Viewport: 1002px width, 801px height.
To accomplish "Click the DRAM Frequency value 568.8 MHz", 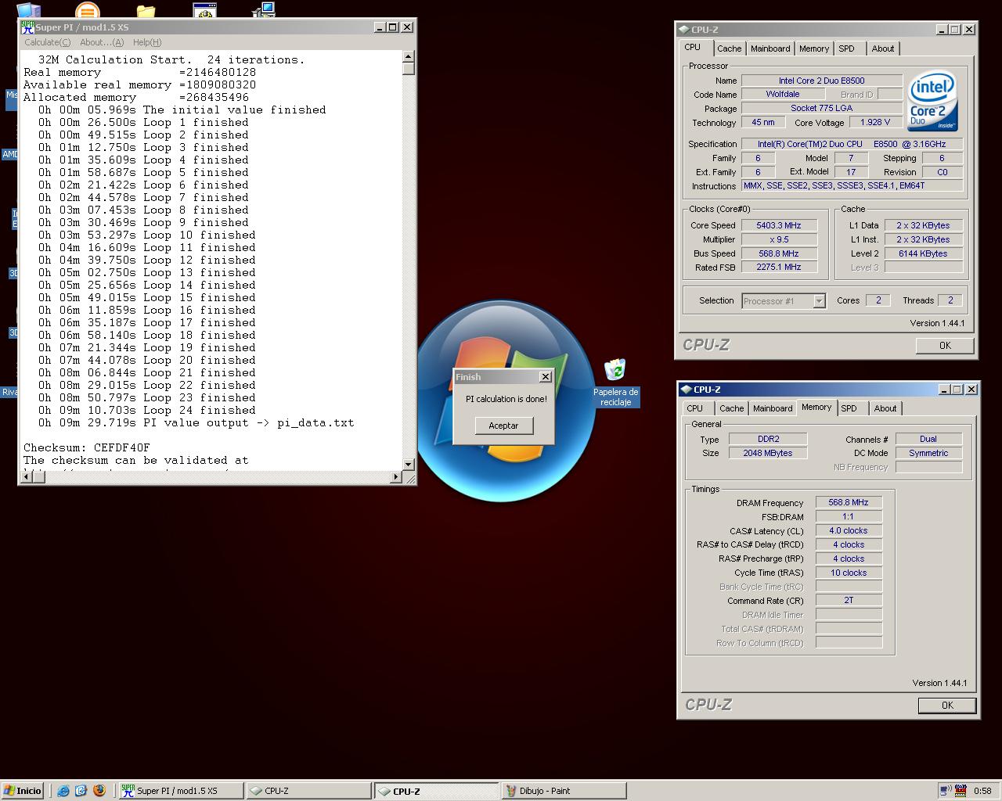I will pyautogui.click(x=849, y=503).
